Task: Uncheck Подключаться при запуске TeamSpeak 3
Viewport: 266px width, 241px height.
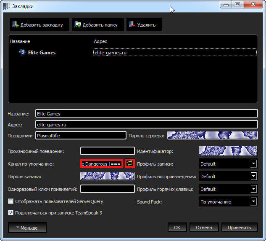Action: pyautogui.click(x=11, y=213)
